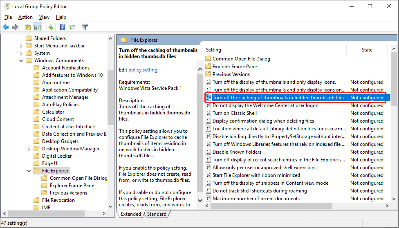
Task: Select Credential User Interface in the tree
Action: (x=68, y=127)
